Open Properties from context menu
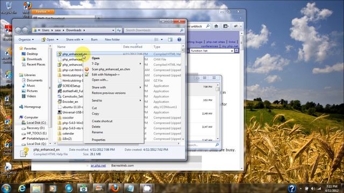 [98, 139]
